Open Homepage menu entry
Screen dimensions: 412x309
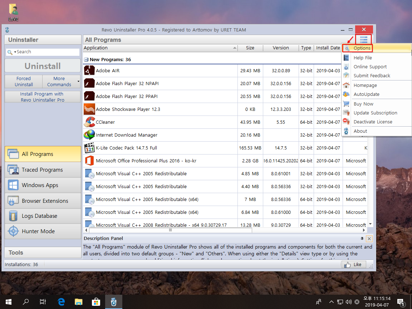pos(377,85)
